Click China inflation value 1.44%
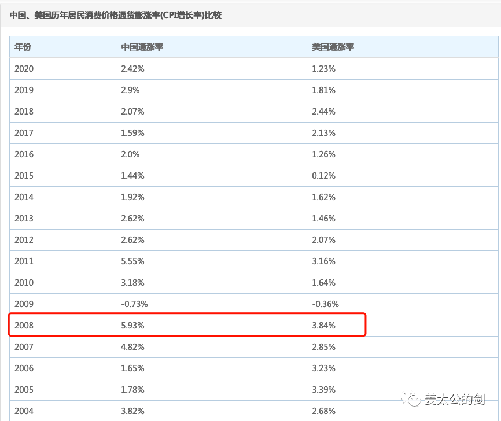 [x=132, y=176]
